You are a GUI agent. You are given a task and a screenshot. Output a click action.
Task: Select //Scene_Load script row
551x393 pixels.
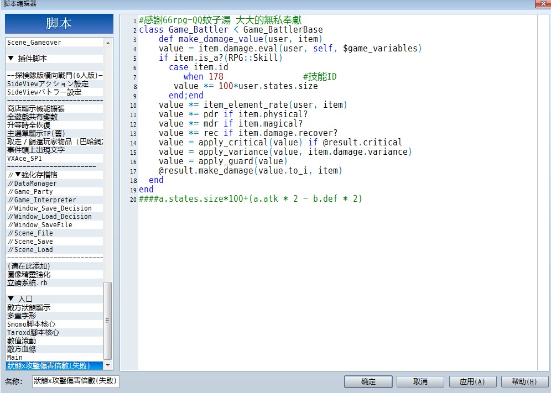tap(54, 250)
